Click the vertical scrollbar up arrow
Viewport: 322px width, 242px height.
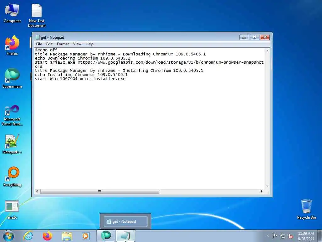267,51
